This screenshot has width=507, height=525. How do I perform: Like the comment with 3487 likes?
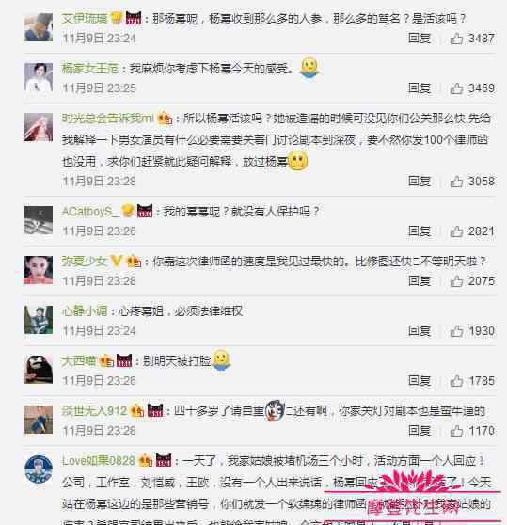(456, 39)
